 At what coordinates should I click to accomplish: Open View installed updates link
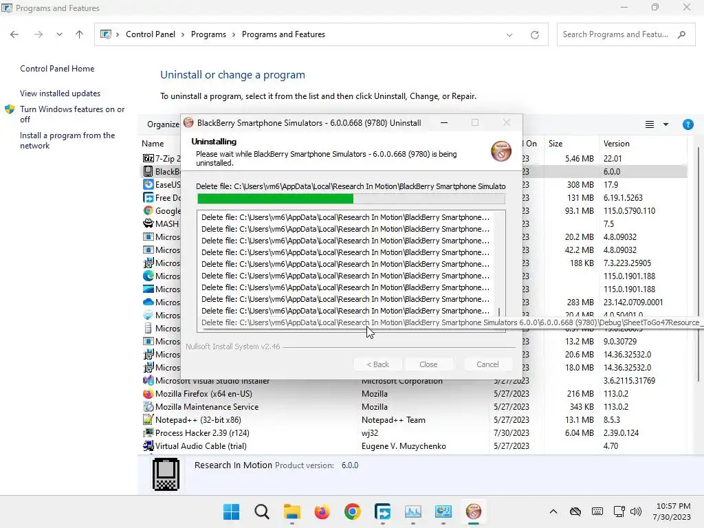tap(60, 93)
